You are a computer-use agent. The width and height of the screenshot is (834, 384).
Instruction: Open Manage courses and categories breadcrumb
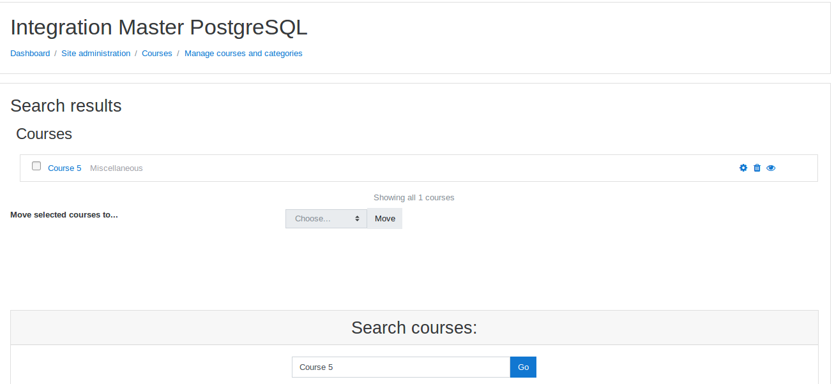243,54
